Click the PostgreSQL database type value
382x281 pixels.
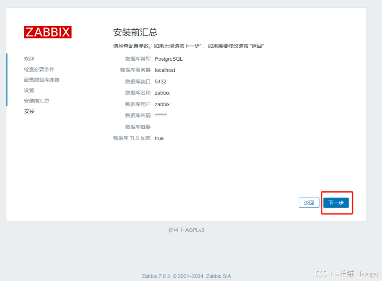click(x=169, y=59)
